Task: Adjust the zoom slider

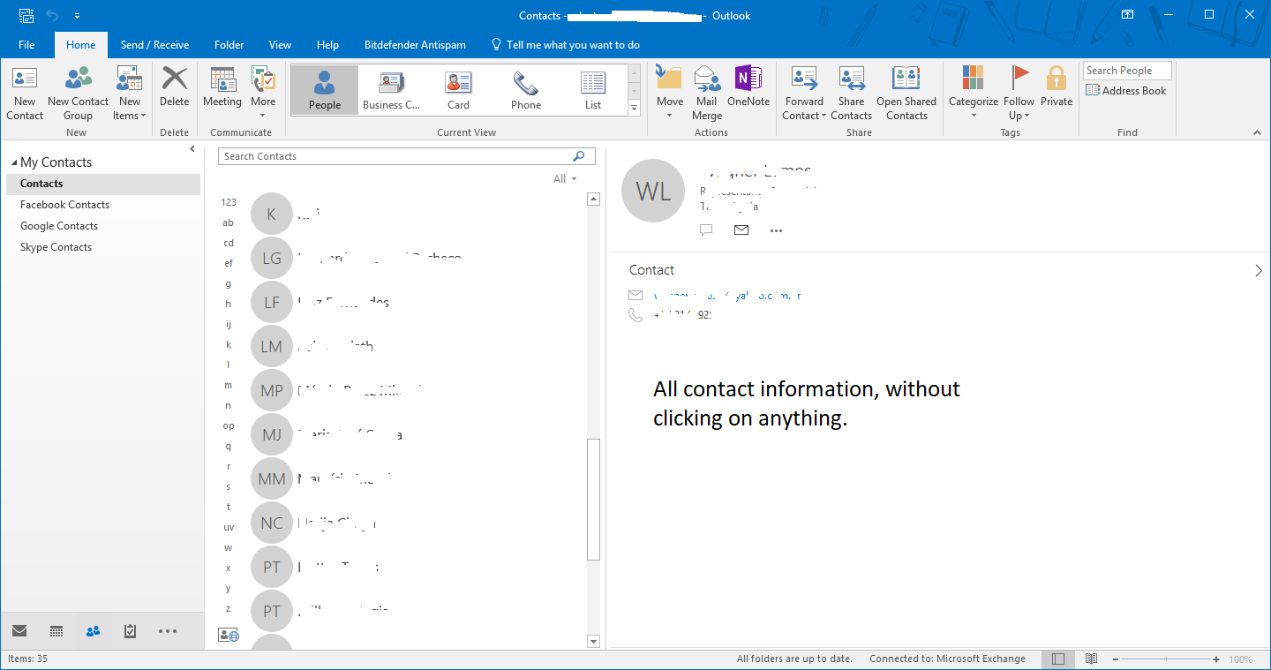Action: coord(1167,659)
